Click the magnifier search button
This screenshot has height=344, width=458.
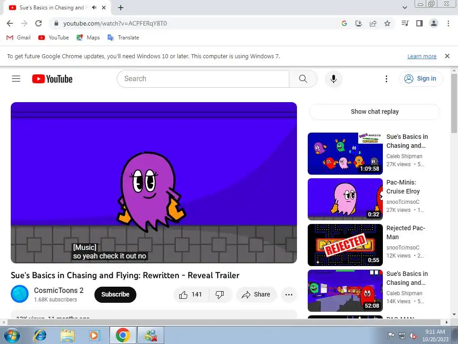click(303, 79)
